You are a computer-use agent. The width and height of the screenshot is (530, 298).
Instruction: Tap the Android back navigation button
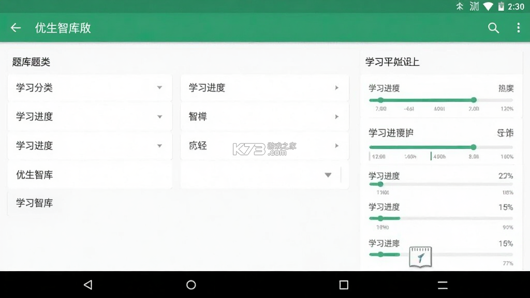tap(88, 285)
